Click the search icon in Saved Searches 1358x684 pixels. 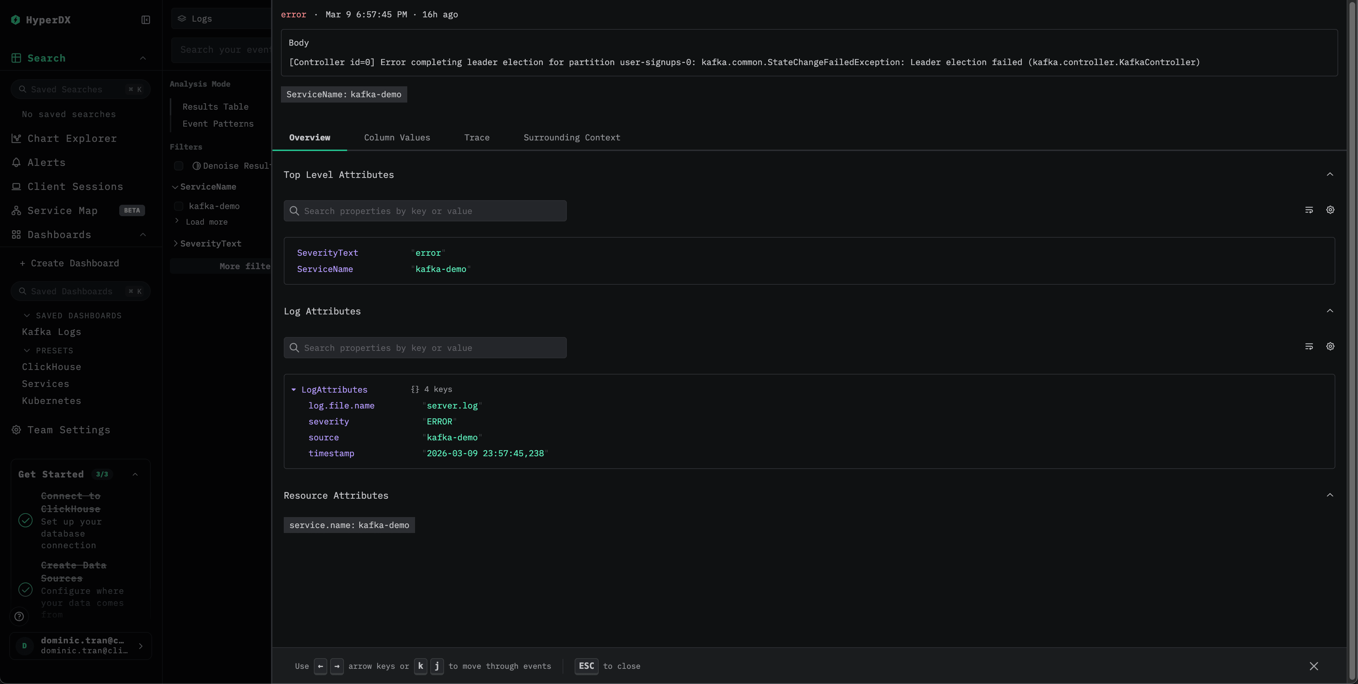pos(23,89)
